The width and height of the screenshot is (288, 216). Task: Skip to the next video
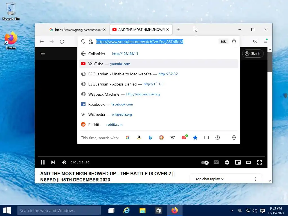tap(53, 162)
